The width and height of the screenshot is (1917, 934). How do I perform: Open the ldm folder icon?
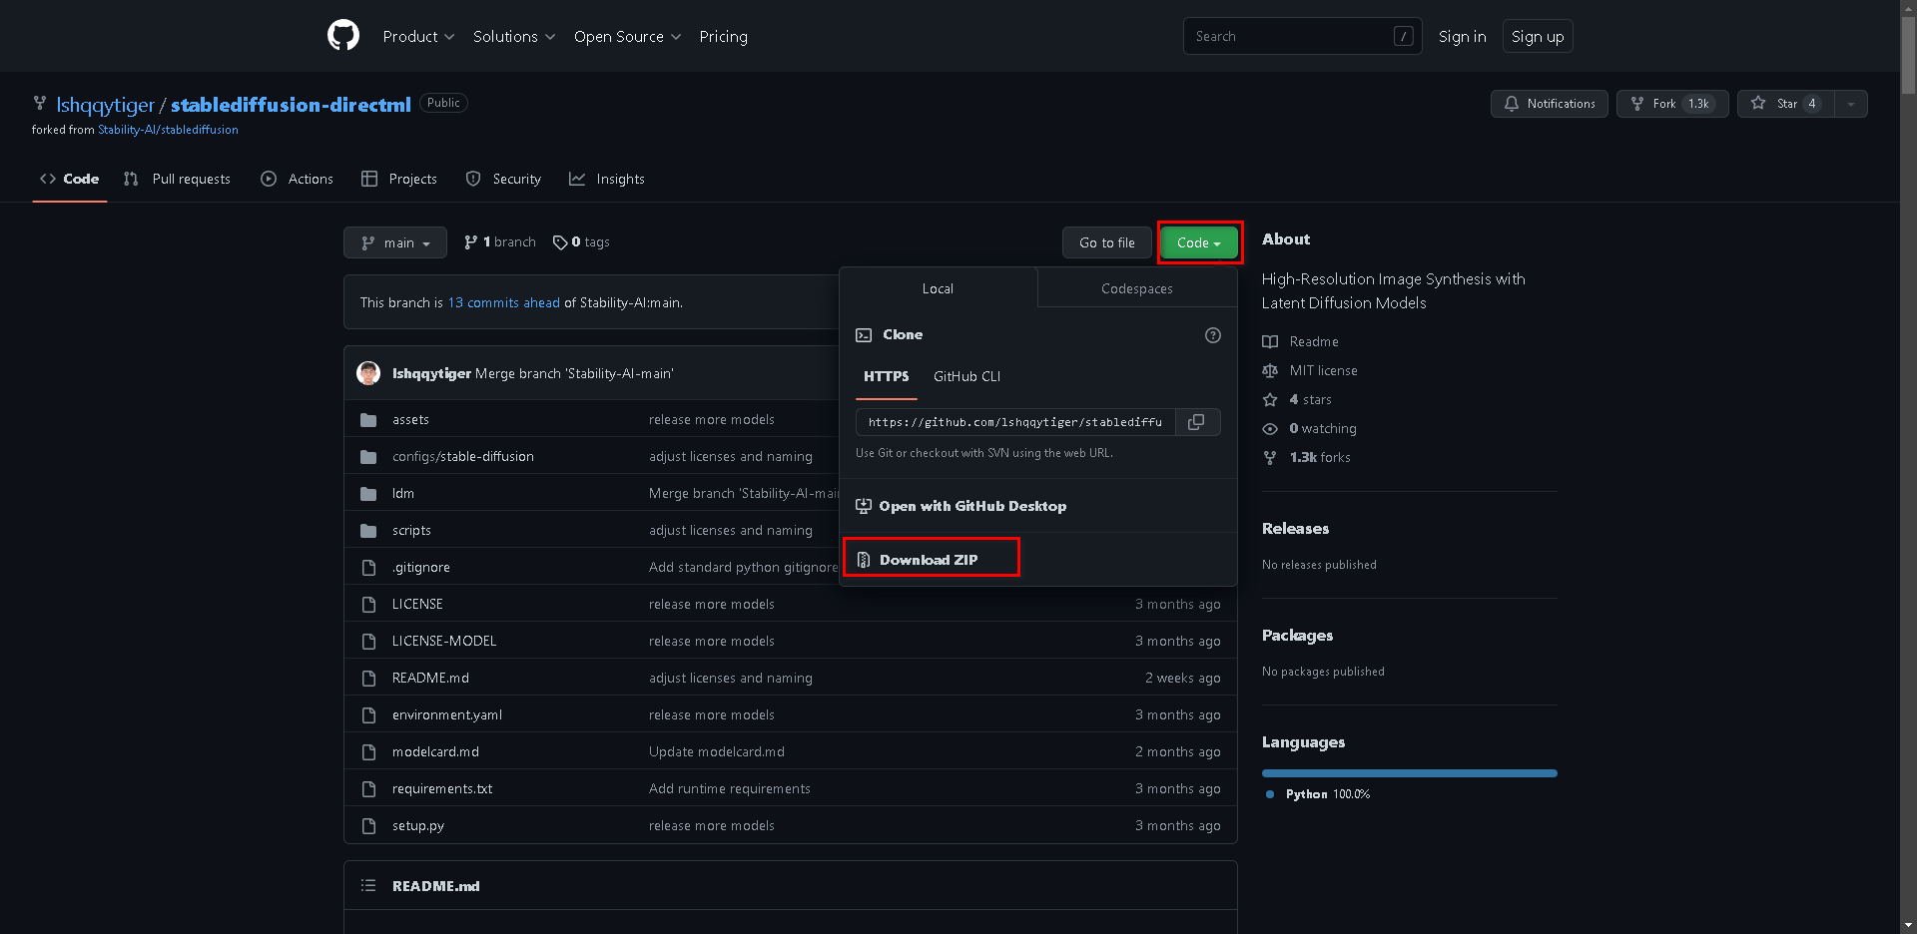pyautogui.click(x=368, y=494)
